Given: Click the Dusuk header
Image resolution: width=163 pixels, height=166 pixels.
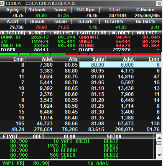Looking at the screenshot, I should pyautogui.click(x=37, y=21).
